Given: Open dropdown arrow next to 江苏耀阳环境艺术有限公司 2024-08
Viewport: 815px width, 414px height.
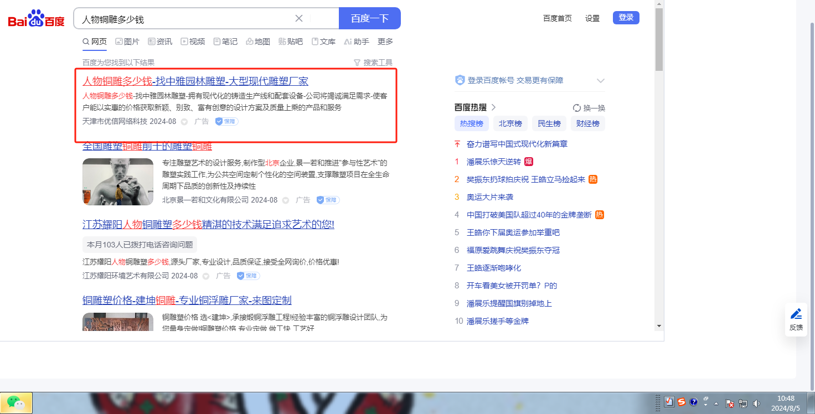Looking at the screenshot, I should tap(206, 276).
